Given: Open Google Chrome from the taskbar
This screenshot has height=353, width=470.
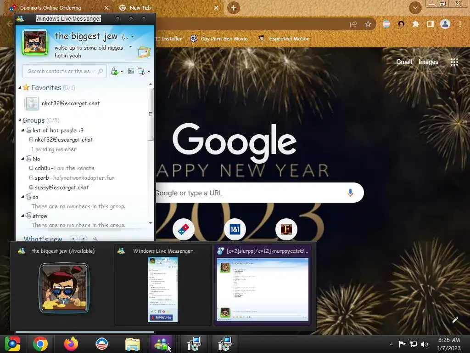Looking at the screenshot, I should [x=40, y=344].
